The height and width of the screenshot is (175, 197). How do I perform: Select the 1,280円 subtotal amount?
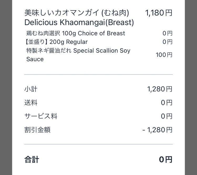[160, 89]
